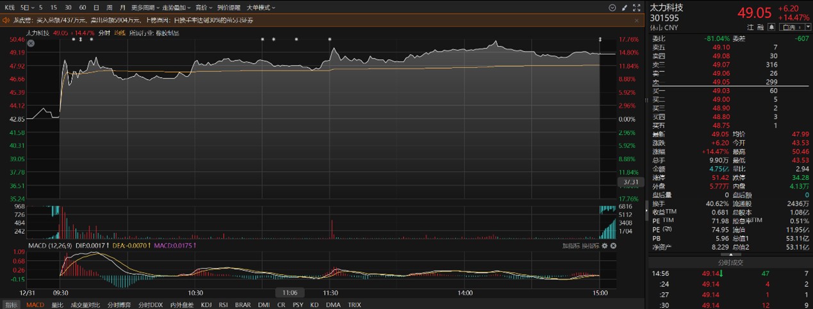Dismiss the orange news banner

(636, 20)
